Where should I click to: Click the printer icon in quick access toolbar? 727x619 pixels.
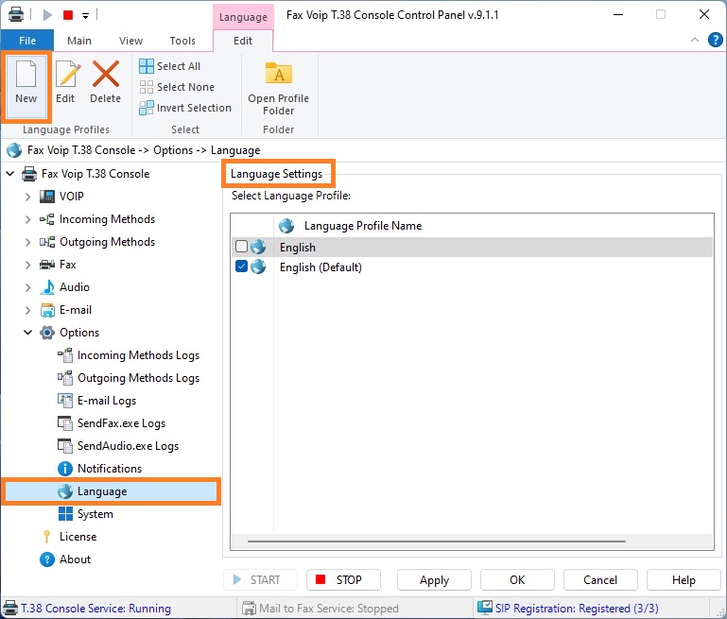pos(16,14)
